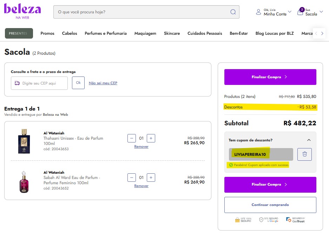Screen dimensions: 329x233
Task: Open the Promos menu item
Action: [x=47, y=33]
